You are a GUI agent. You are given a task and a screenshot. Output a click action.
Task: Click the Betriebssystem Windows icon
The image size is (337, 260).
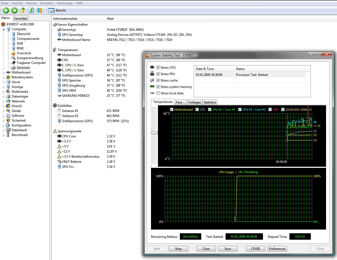(x=8, y=77)
